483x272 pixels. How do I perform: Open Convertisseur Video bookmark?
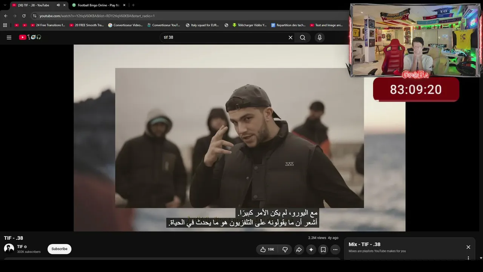[125, 25]
